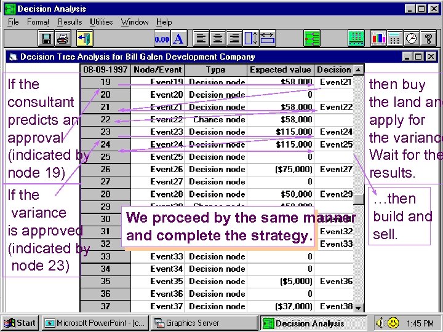
Task: Click the 08-09-1997 header cell
Action: pyautogui.click(x=105, y=69)
